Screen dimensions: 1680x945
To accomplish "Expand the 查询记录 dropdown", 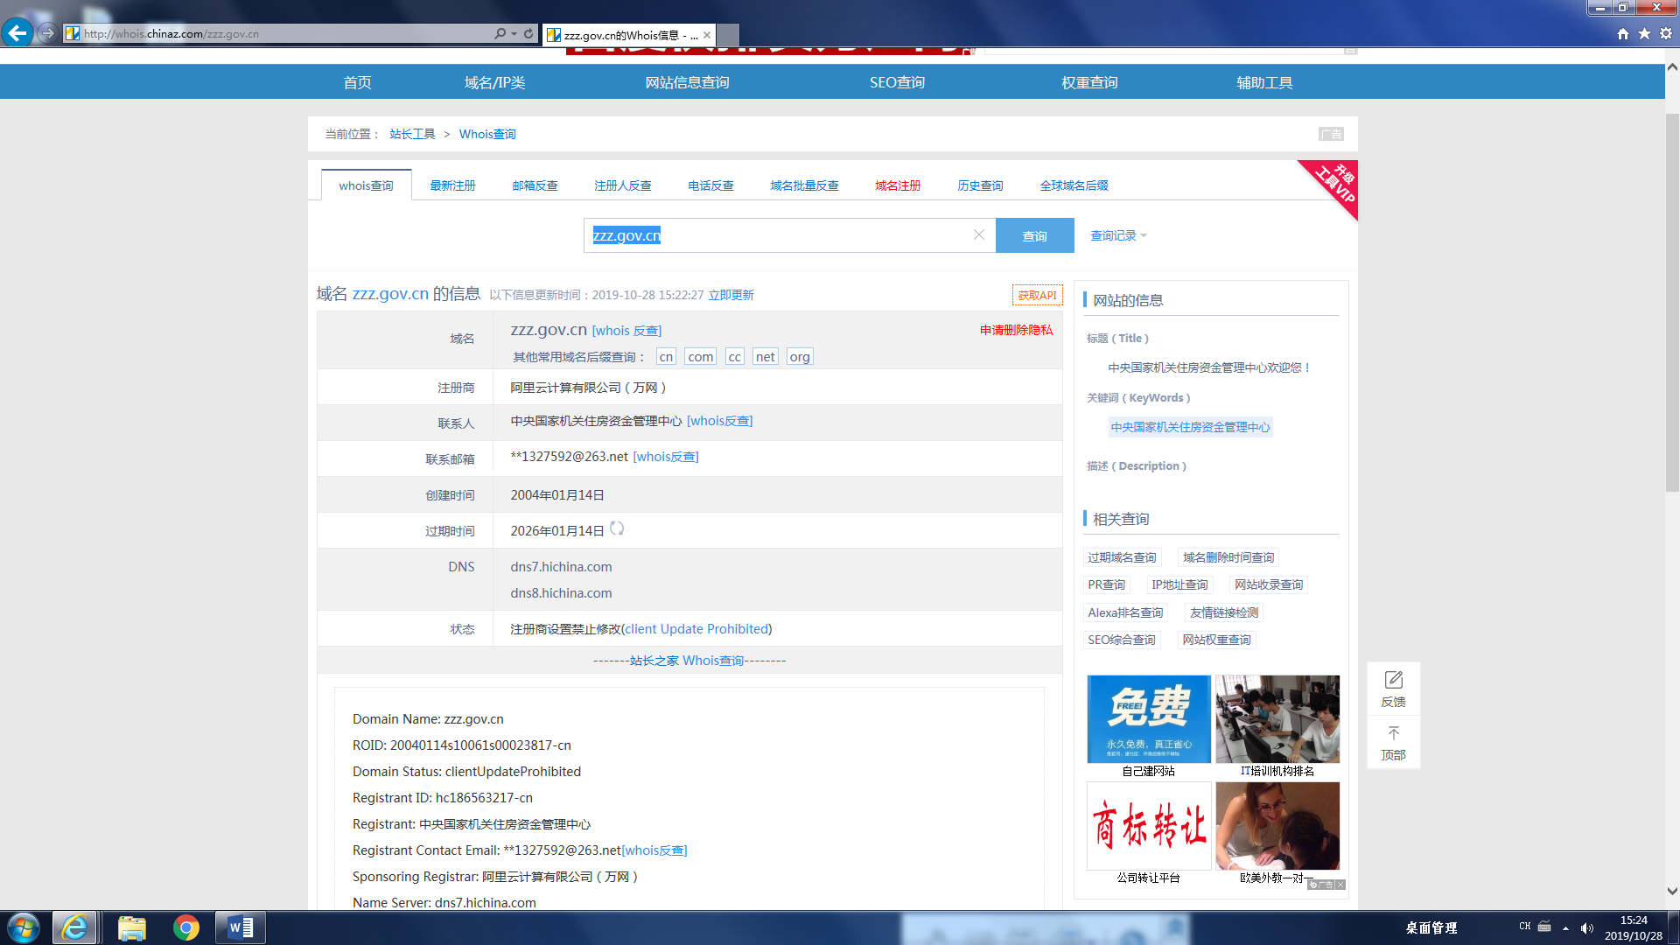I will (x=1118, y=235).
